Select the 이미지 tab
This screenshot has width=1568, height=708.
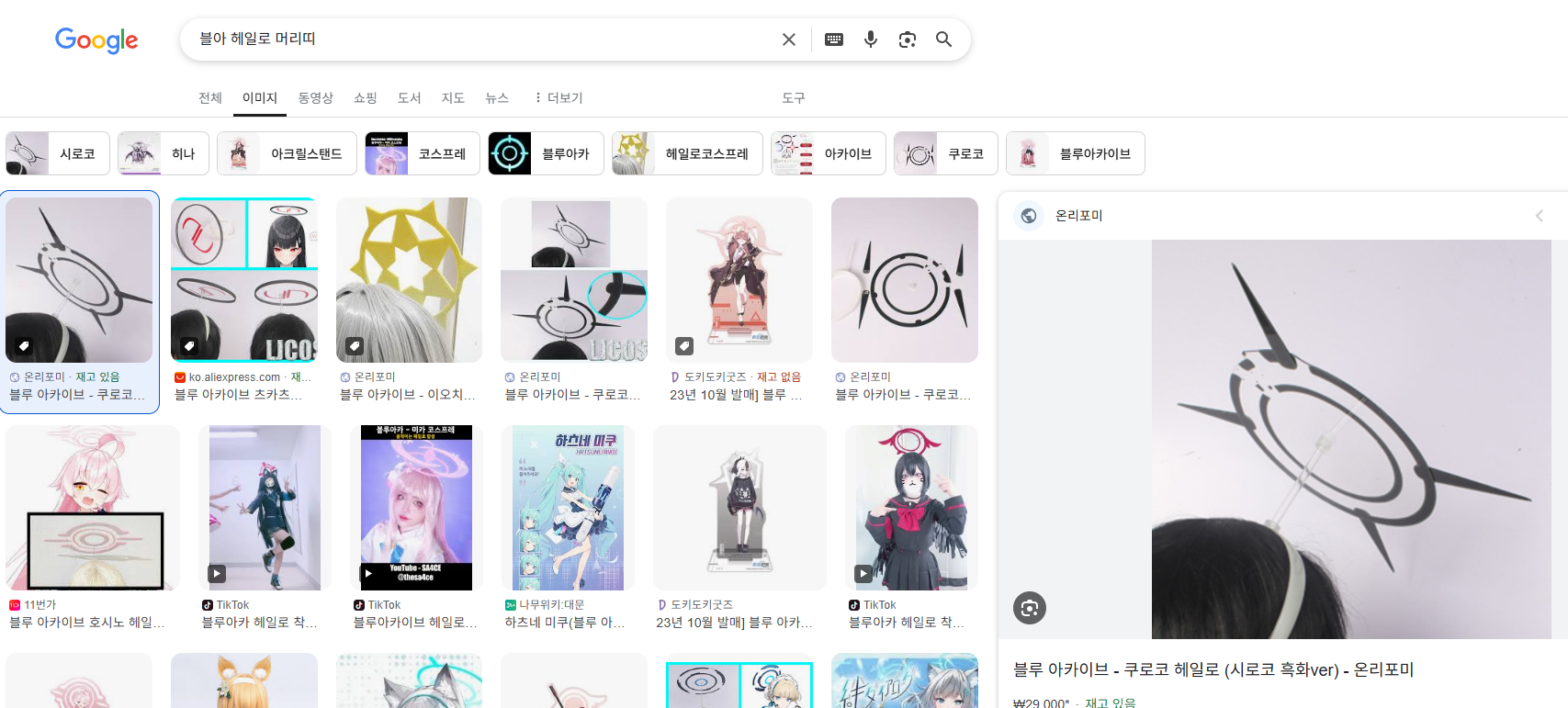coord(260,98)
